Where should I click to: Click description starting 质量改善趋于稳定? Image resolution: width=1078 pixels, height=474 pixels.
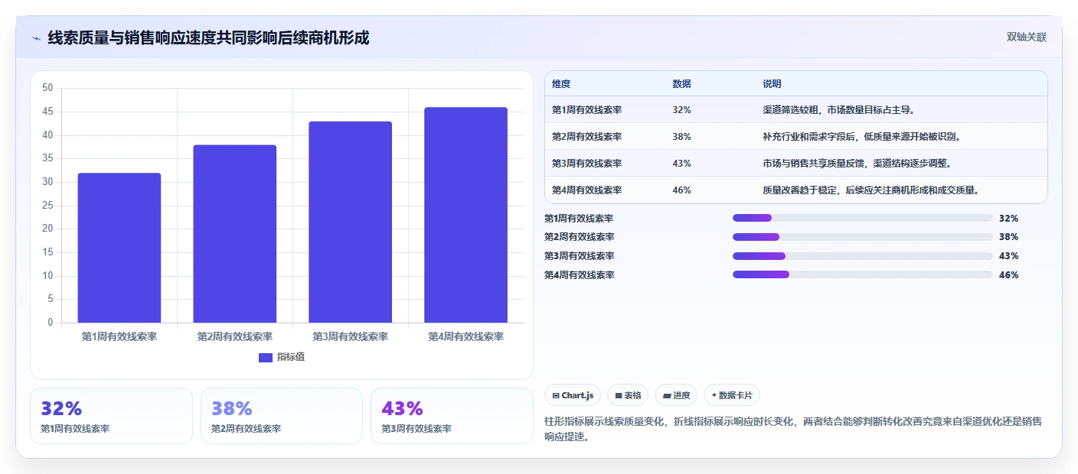pos(871,190)
